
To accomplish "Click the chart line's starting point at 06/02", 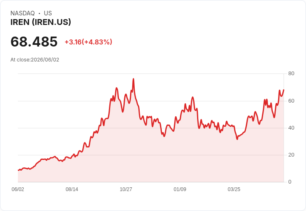I will pos(18,170).
